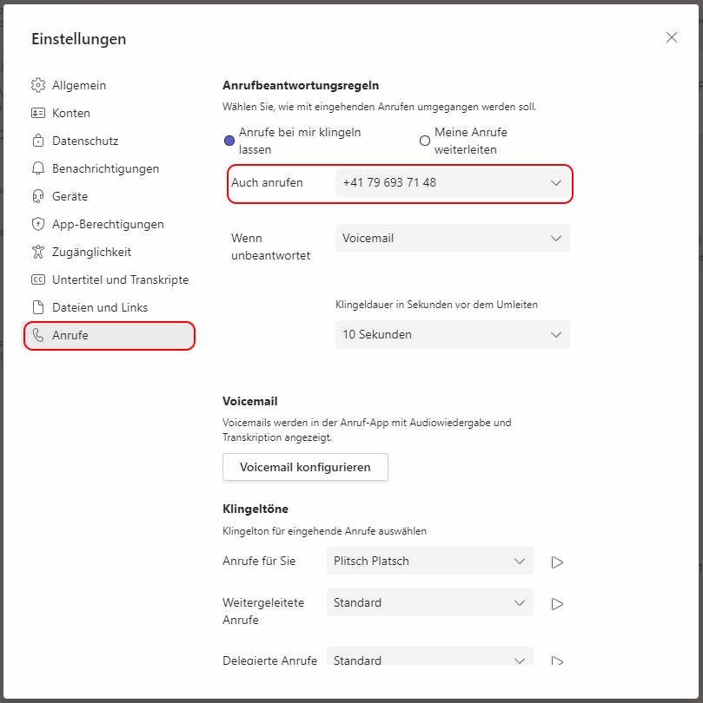The image size is (703, 703).
Task: Select 'Meine Anrufe weiterleiten' radio button
Action: [x=425, y=141]
